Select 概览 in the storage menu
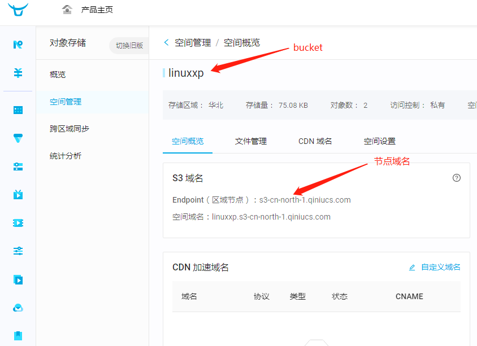Viewport: 477px width, 346px height. pos(58,75)
